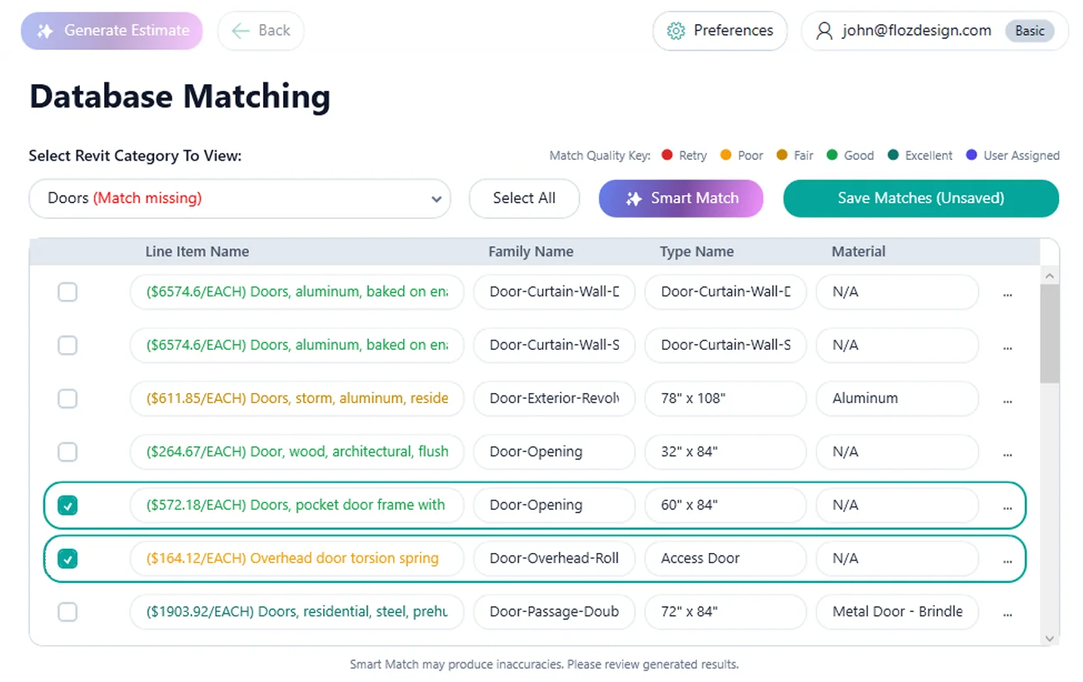Click the Select All button

pos(524,198)
